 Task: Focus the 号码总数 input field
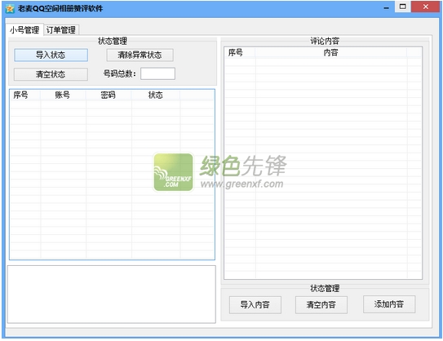pos(157,73)
